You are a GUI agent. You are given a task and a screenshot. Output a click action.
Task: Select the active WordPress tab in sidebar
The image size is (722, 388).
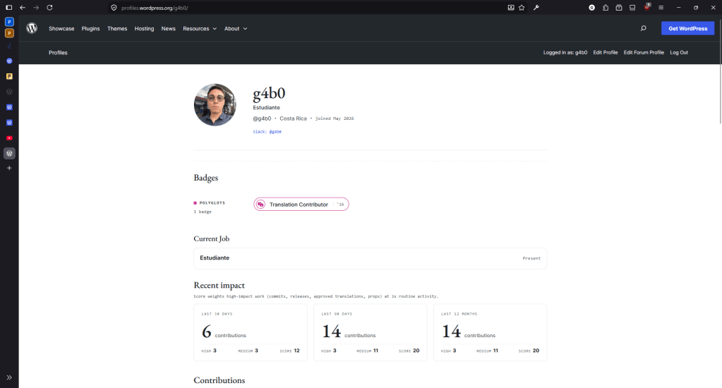[9, 153]
